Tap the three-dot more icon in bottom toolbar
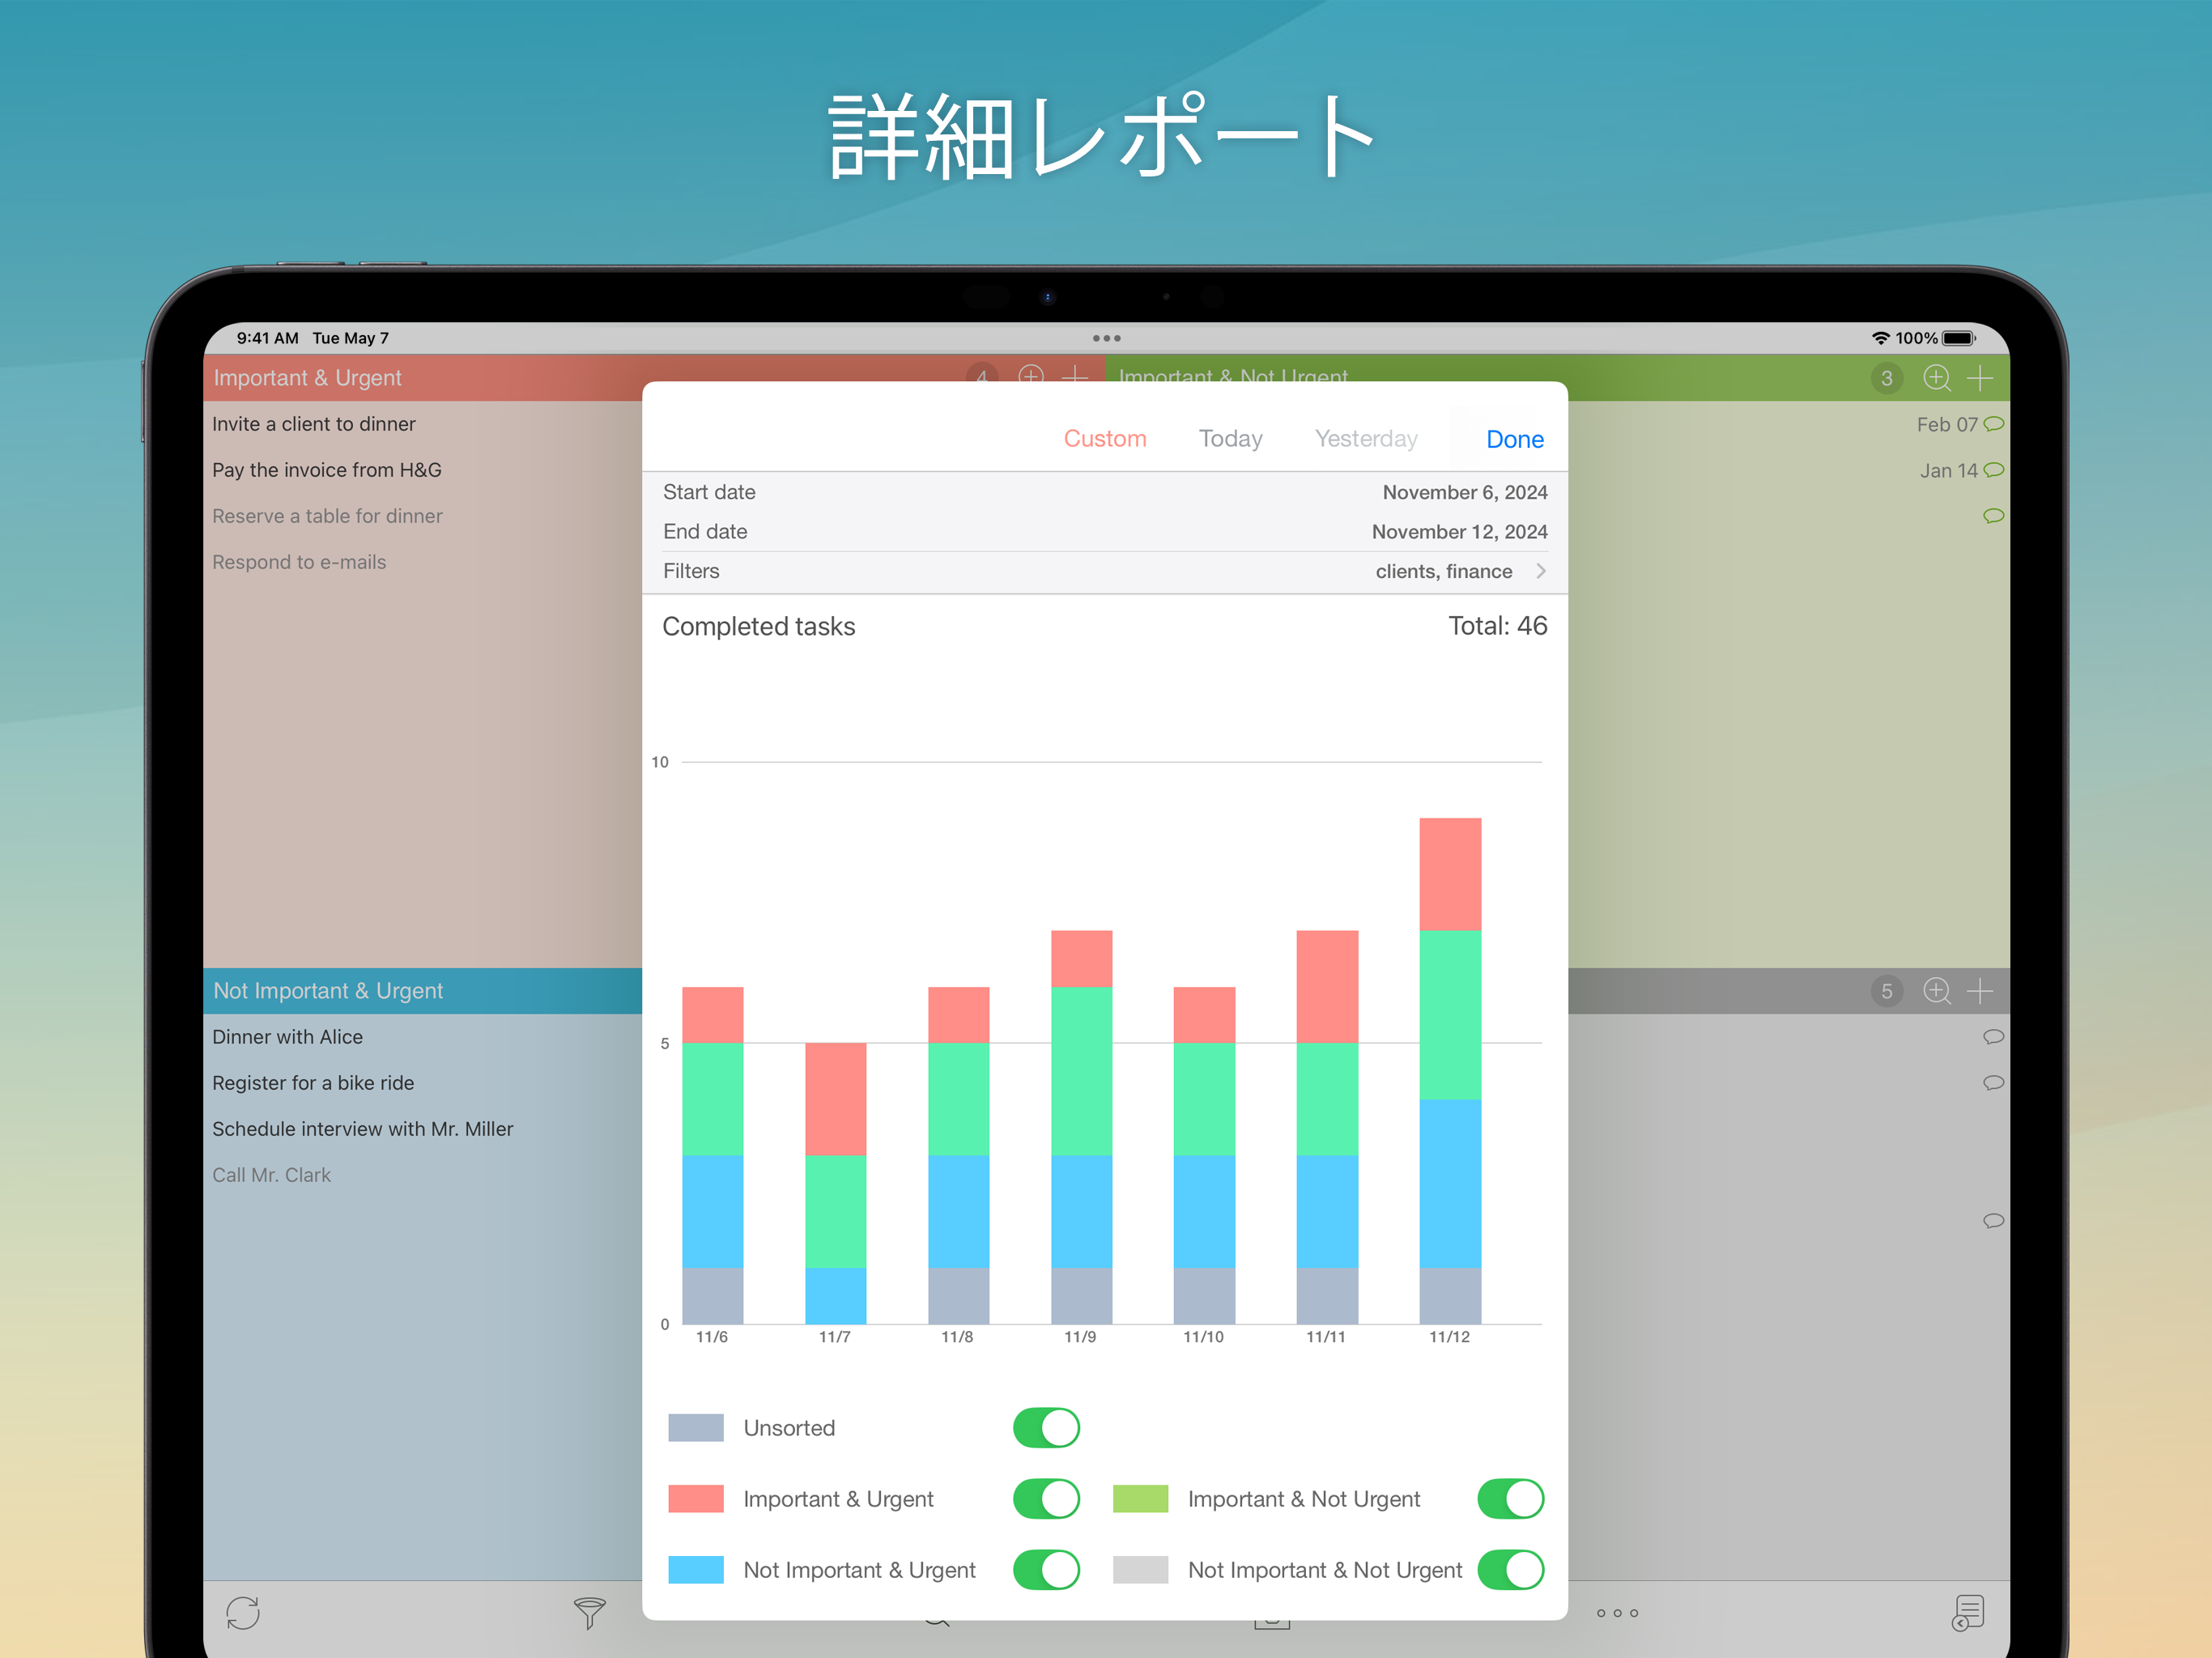Image resolution: width=2212 pixels, height=1658 pixels. pos(1617,1613)
